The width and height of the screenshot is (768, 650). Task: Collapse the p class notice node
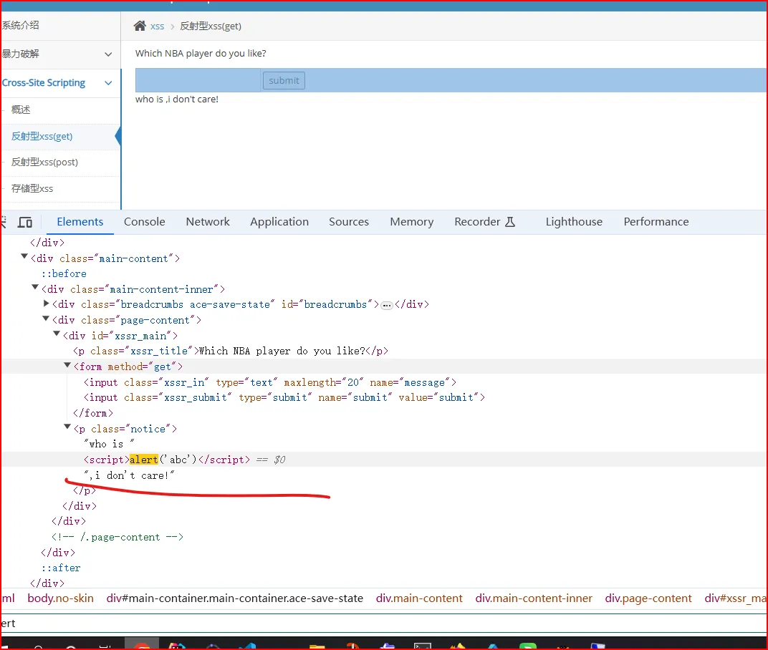click(67, 427)
